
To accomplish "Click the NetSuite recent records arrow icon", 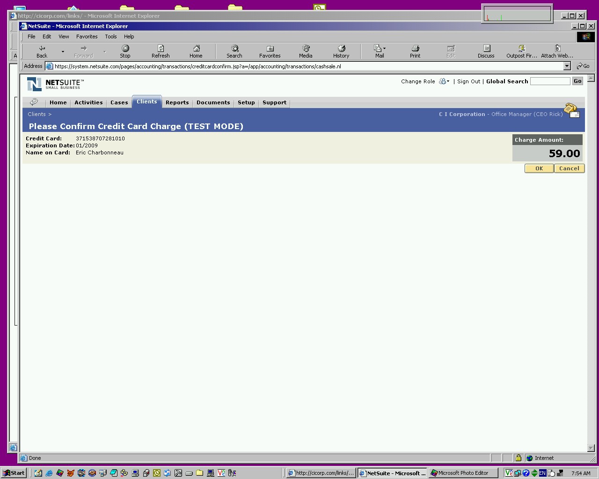I will pyautogui.click(x=34, y=102).
